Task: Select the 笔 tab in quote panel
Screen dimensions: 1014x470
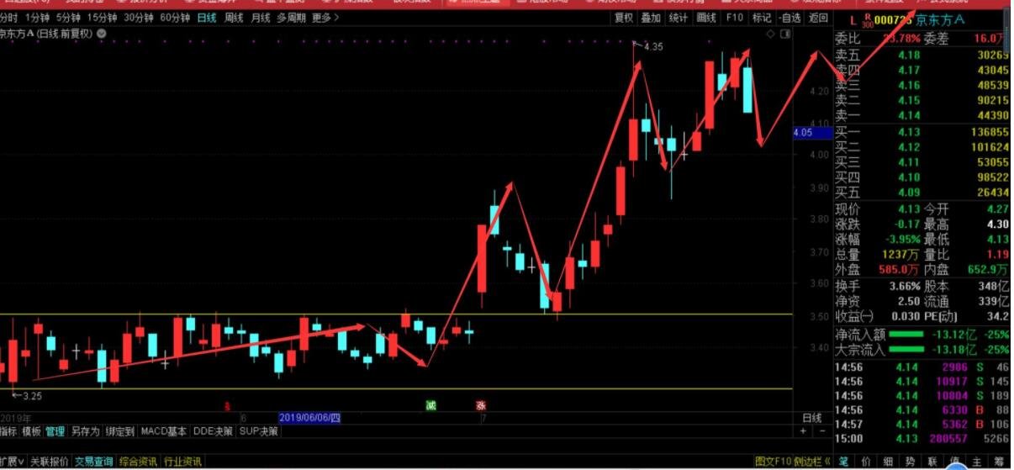Action: (842, 461)
